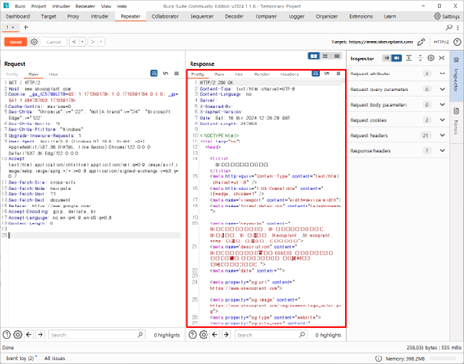
Task: Switch to the Target tab
Action: [48, 16]
